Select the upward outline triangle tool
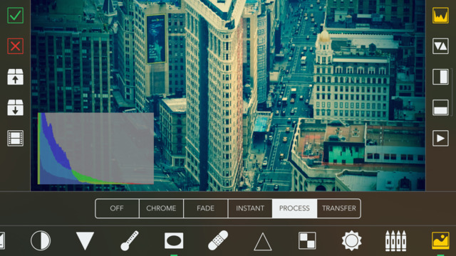456x256 pixels. pos(263,241)
